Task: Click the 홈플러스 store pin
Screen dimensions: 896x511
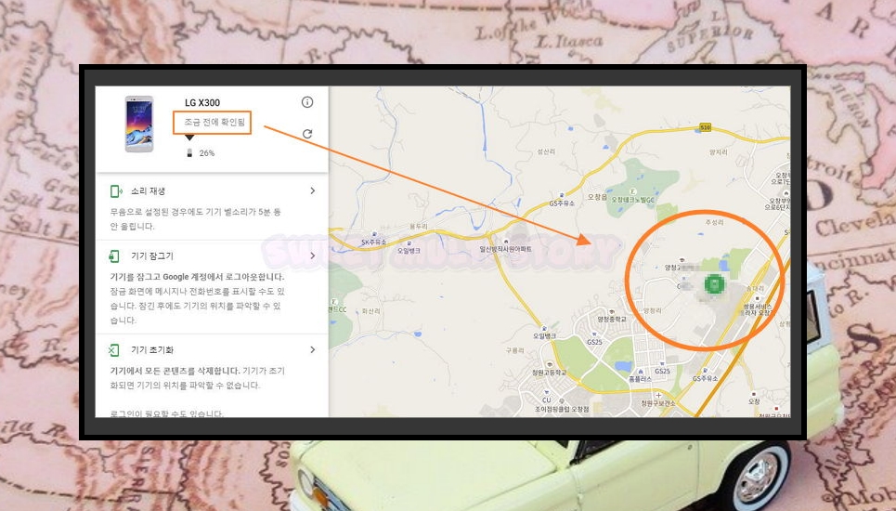Action: tap(640, 372)
